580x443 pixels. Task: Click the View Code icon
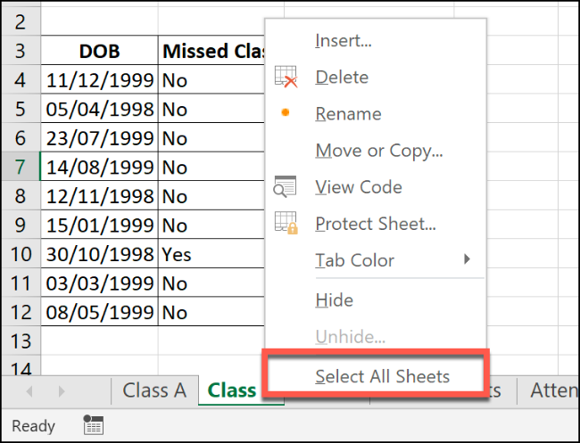pos(286,187)
